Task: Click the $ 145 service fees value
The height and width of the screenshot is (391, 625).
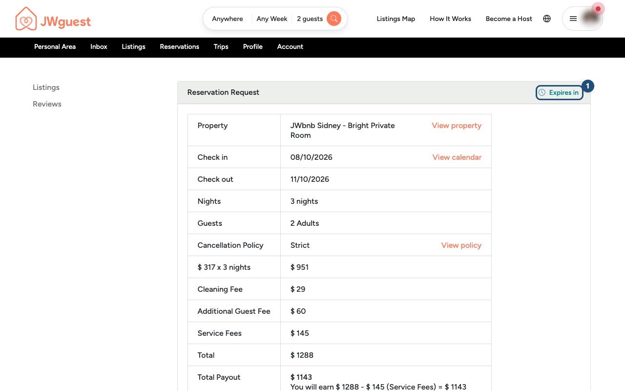Action: (300, 333)
